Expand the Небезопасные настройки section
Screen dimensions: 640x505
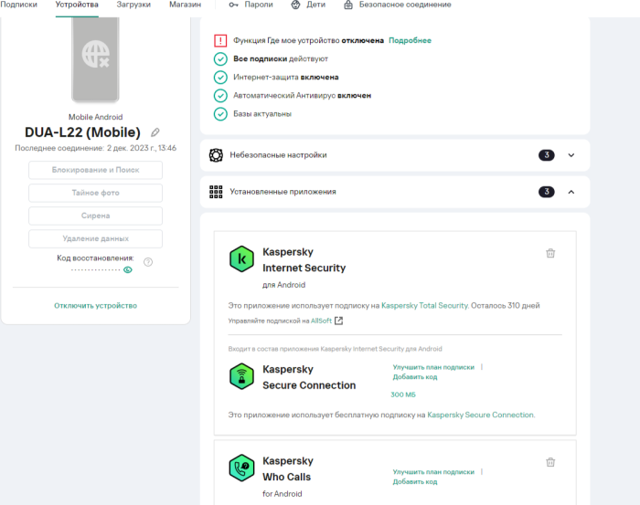pos(571,155)
